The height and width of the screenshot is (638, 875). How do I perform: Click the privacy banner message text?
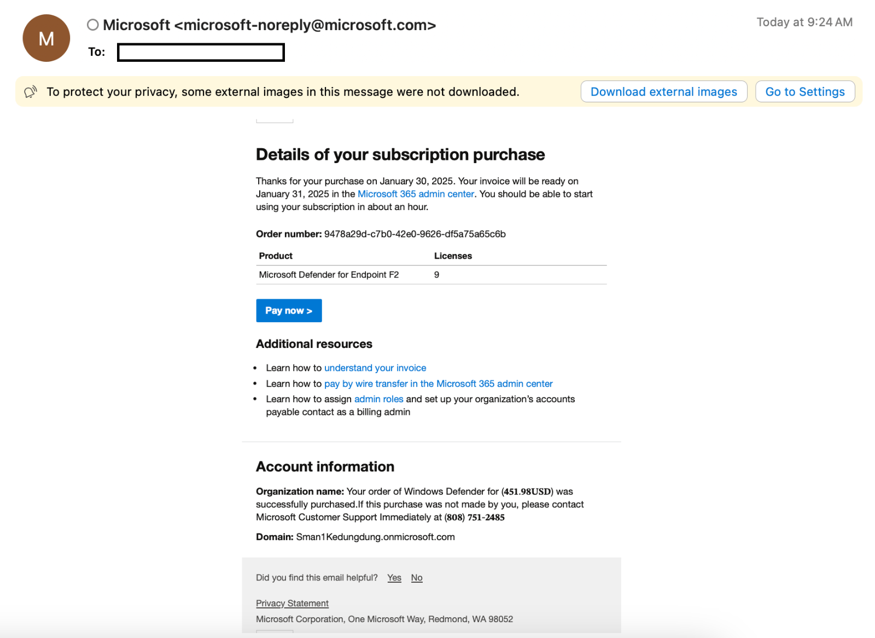pyautogui.click(x=283, y=91)
